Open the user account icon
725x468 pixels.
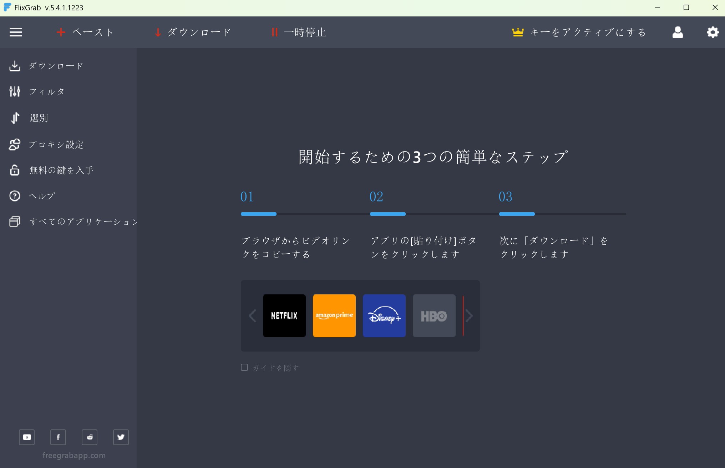(678, 33)
